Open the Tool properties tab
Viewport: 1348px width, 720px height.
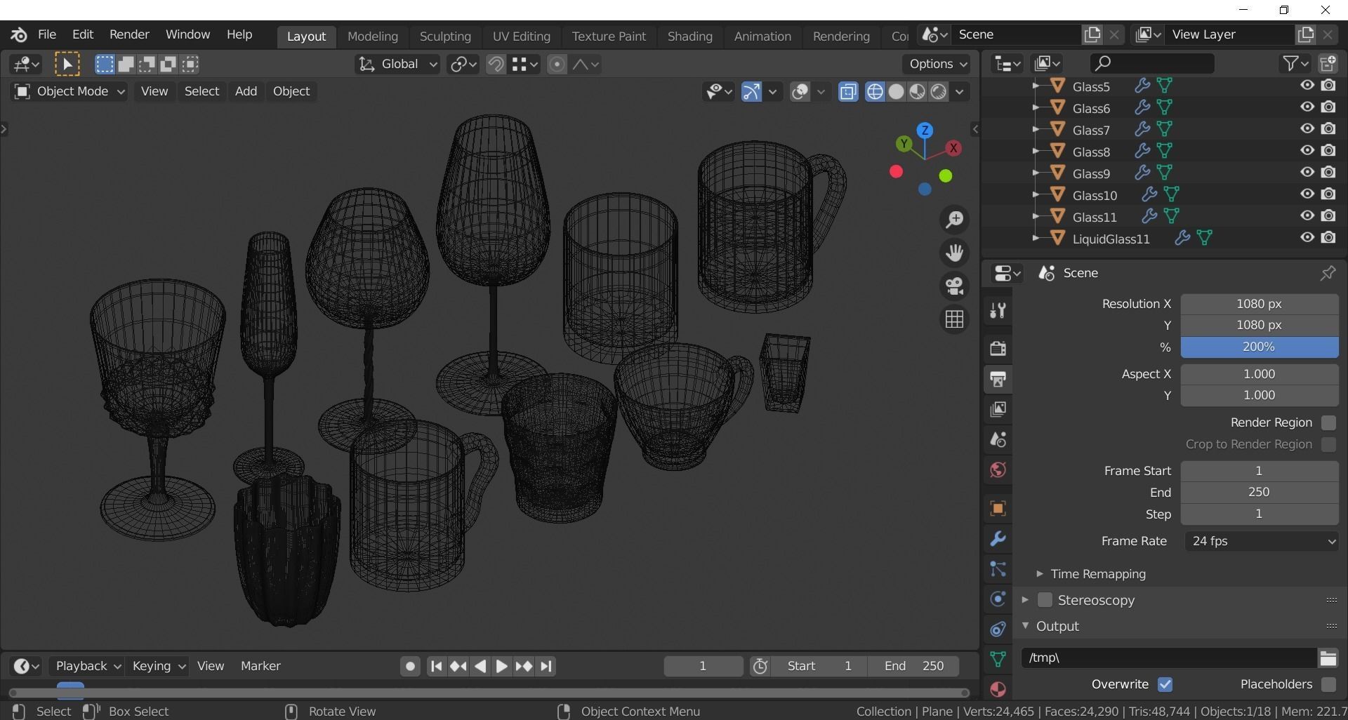(x=998, y=310)
